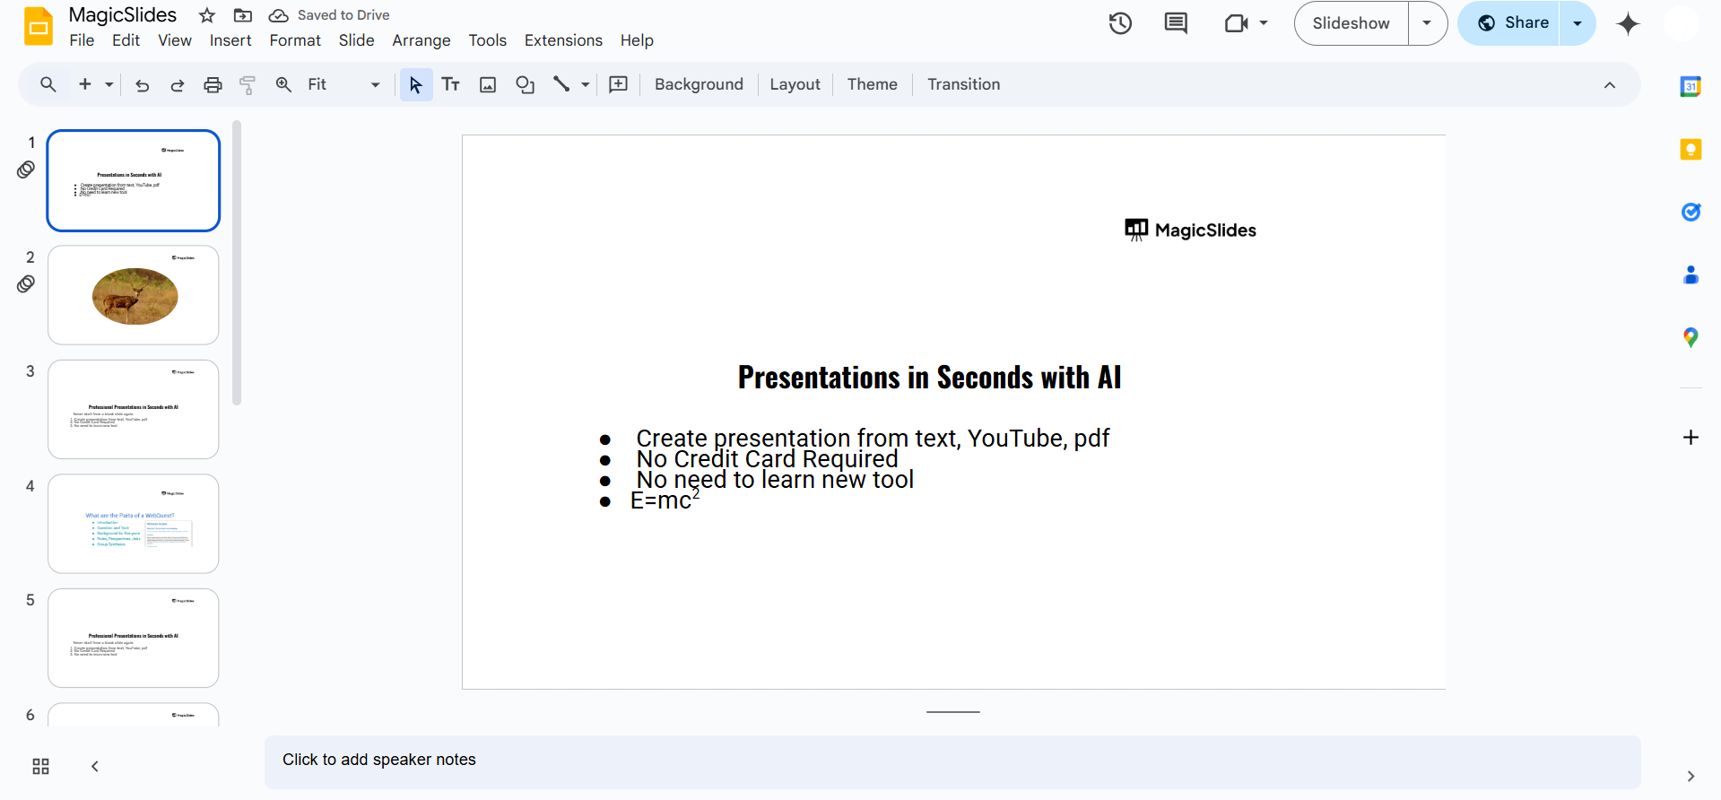Screen dimensions: 1721x800
Task: Print the presentation
Action: coord(213,84)
